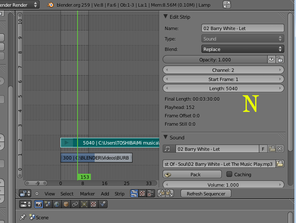Viewport: 296px width, 223px height.
Task: Browse for a file beside the mp3 path
Action: coord(280,164)
